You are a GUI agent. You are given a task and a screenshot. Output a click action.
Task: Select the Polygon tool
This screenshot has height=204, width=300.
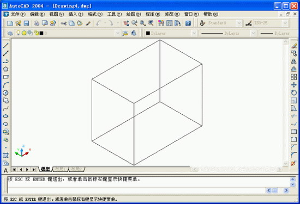[x=6, y=69]
